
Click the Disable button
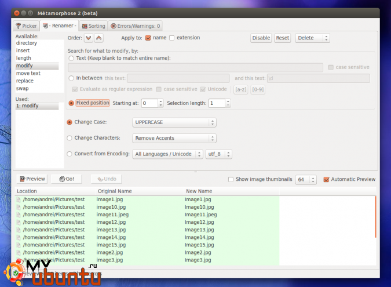261,38
